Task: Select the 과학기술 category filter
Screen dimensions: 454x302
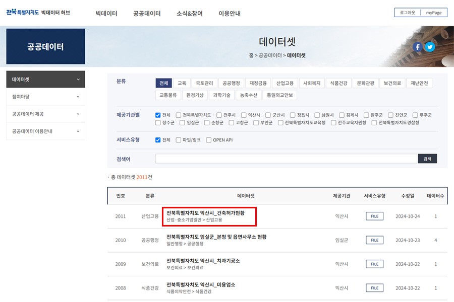Action: tap(222, 95)
